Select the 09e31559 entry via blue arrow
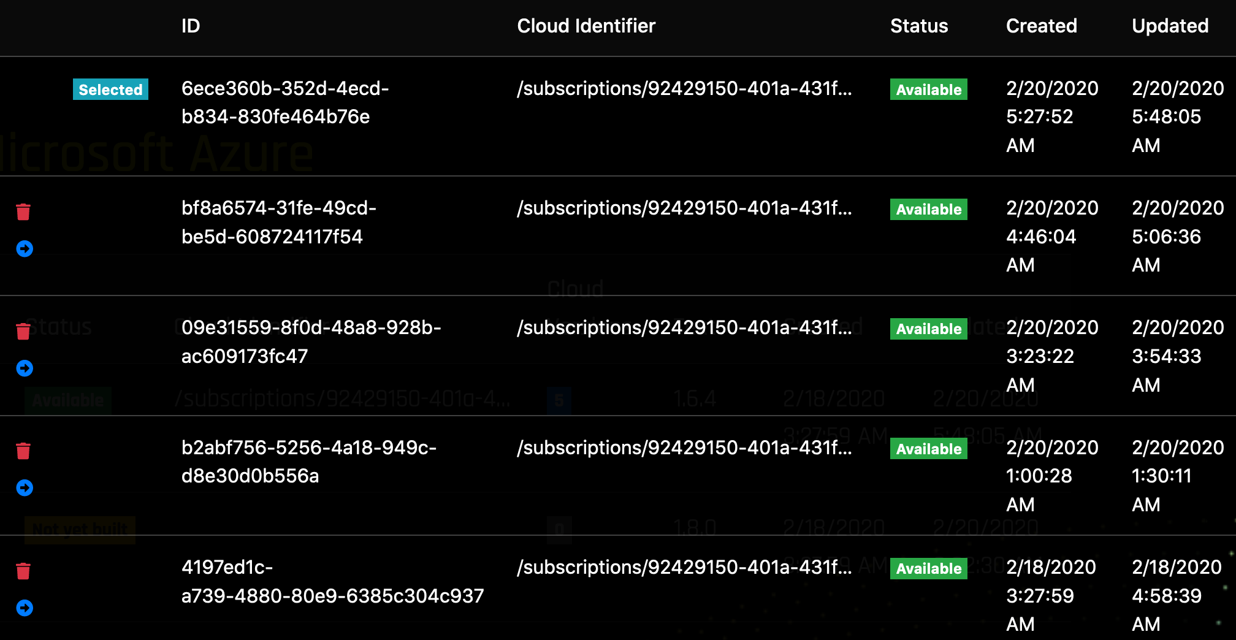Image resolution: width=1236 pixels, height=640 pixels. click(25, 368)
